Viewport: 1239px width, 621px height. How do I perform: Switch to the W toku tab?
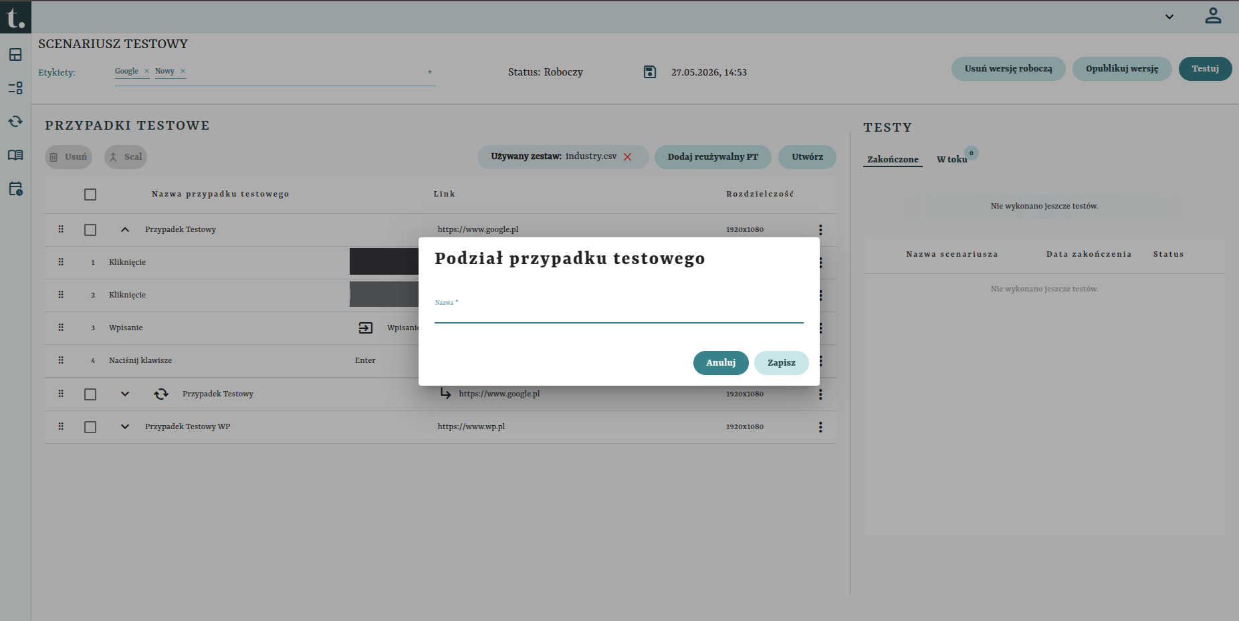951,159
